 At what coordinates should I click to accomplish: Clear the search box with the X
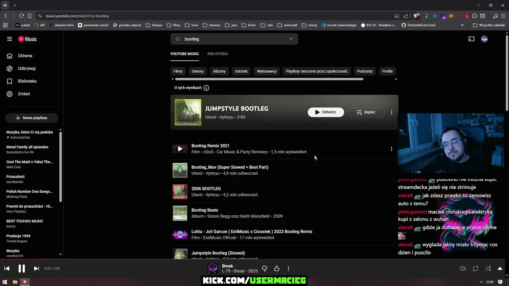[291, 39]
